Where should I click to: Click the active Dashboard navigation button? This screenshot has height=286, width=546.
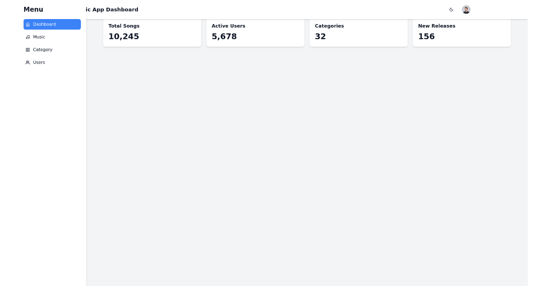coord(52,24)
